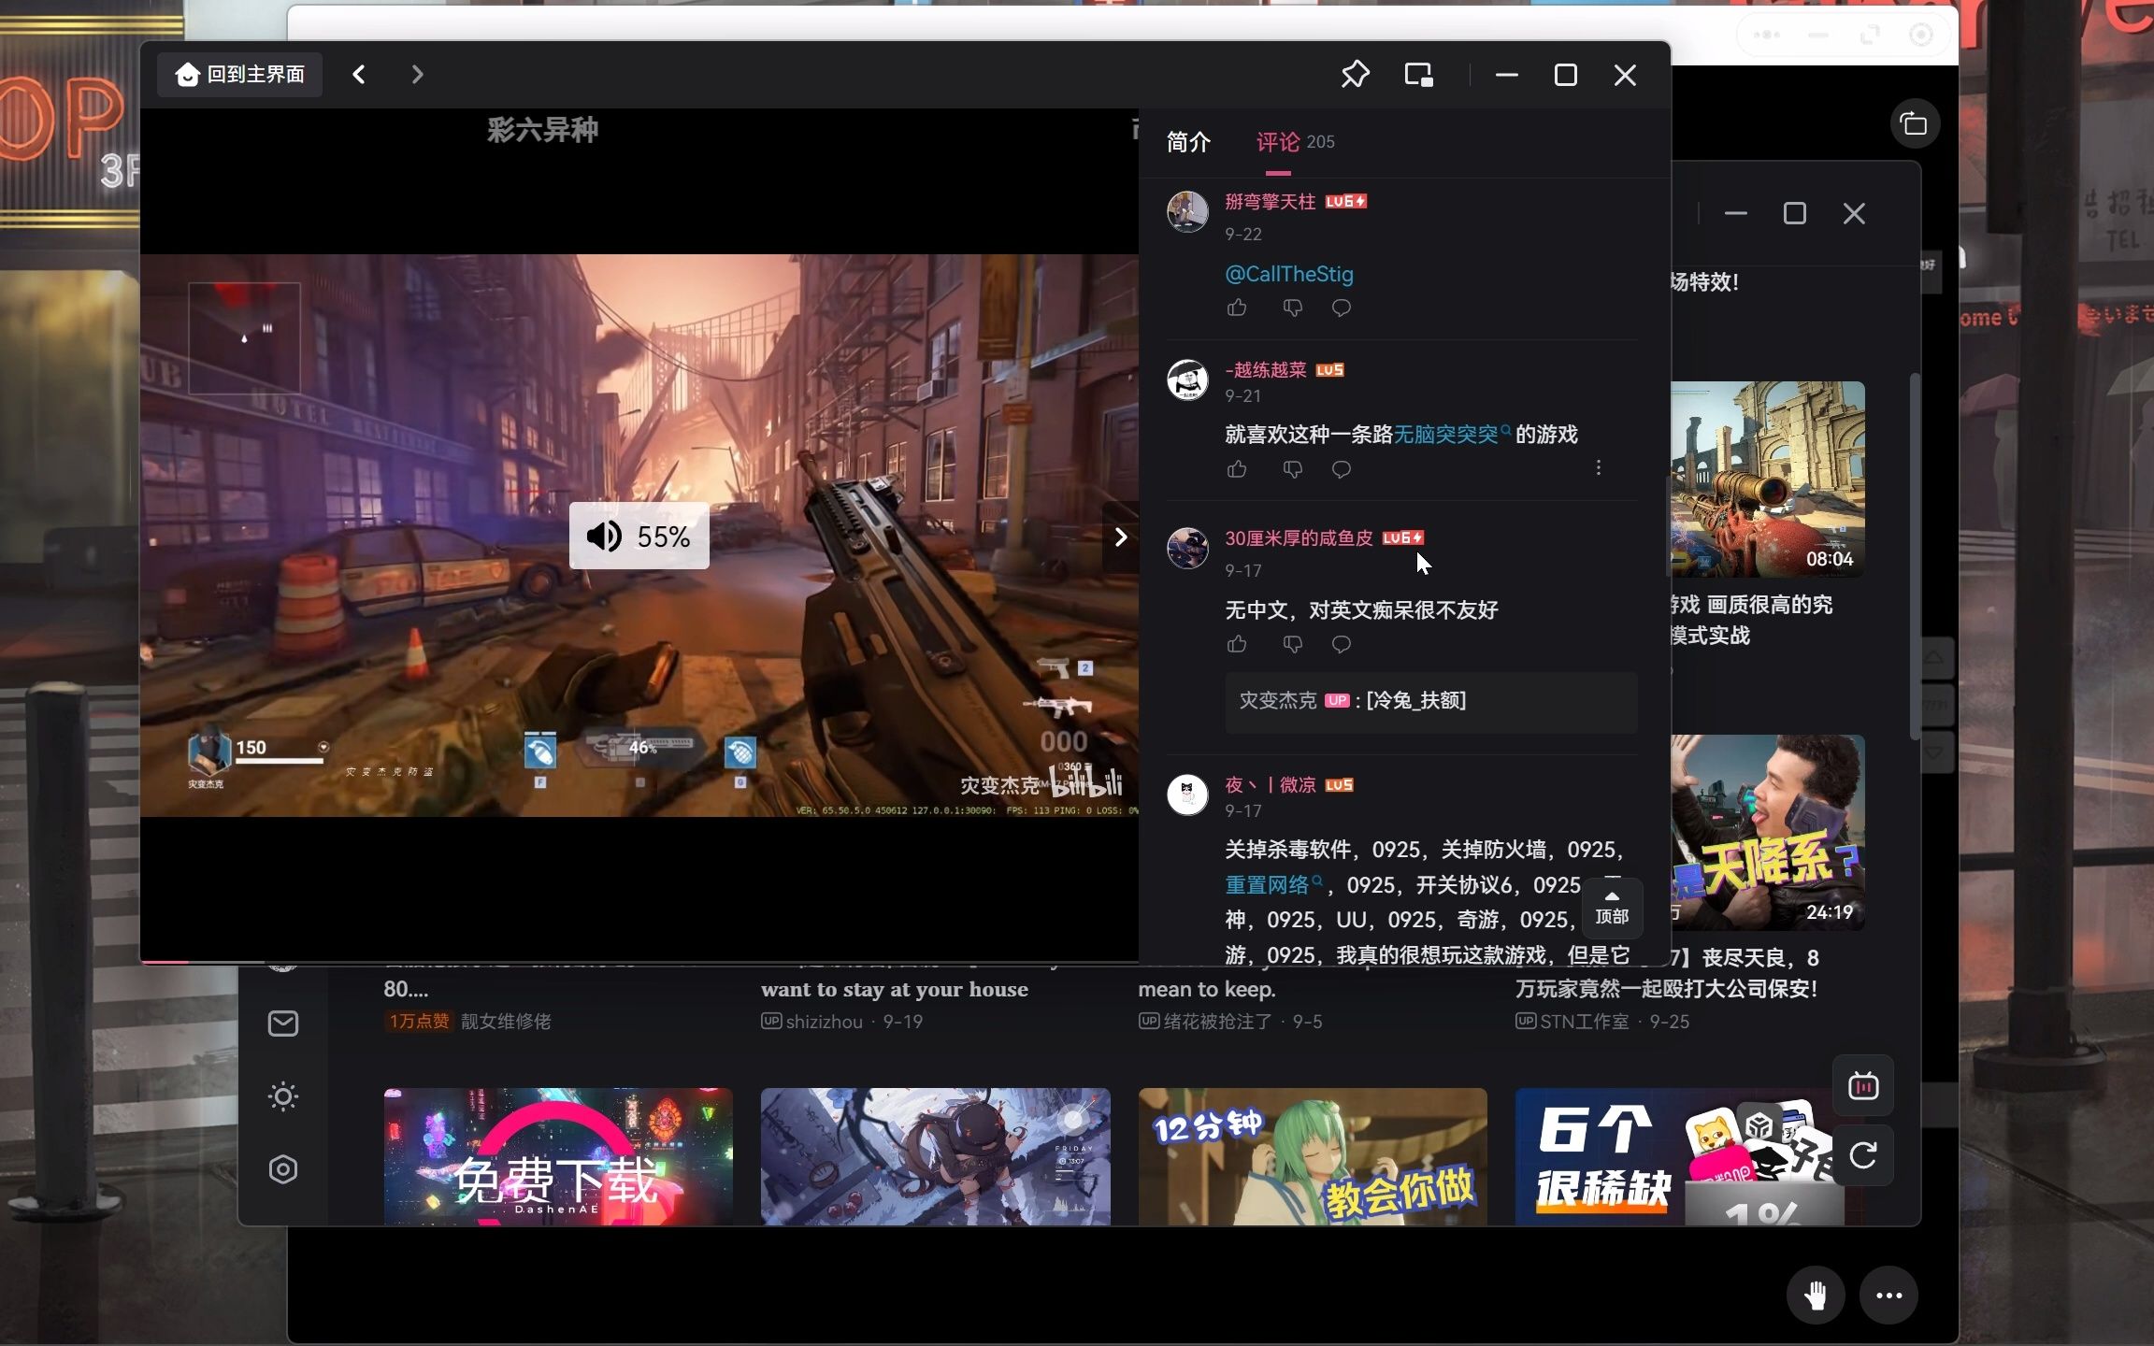Image resolution: width=2154 pixels, height=1346 pixels.
Task: Open the 24:19 天降系 video thumbnail
Action: 1767,832
